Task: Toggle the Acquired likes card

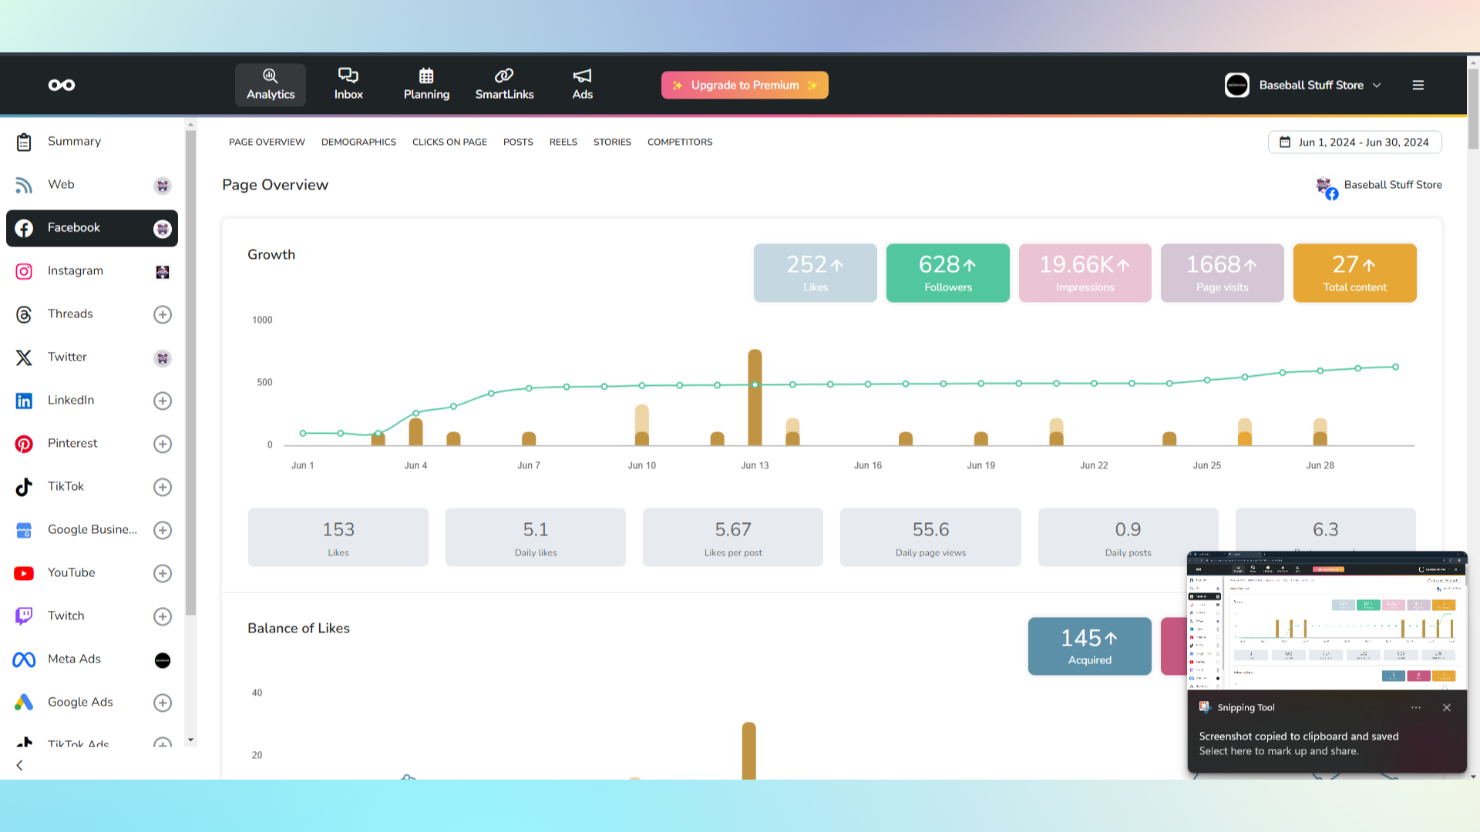Action: (1090, 646)
